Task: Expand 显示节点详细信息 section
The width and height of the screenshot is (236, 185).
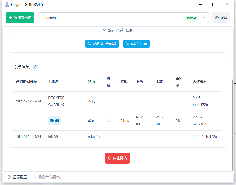Action: point(117,30)
